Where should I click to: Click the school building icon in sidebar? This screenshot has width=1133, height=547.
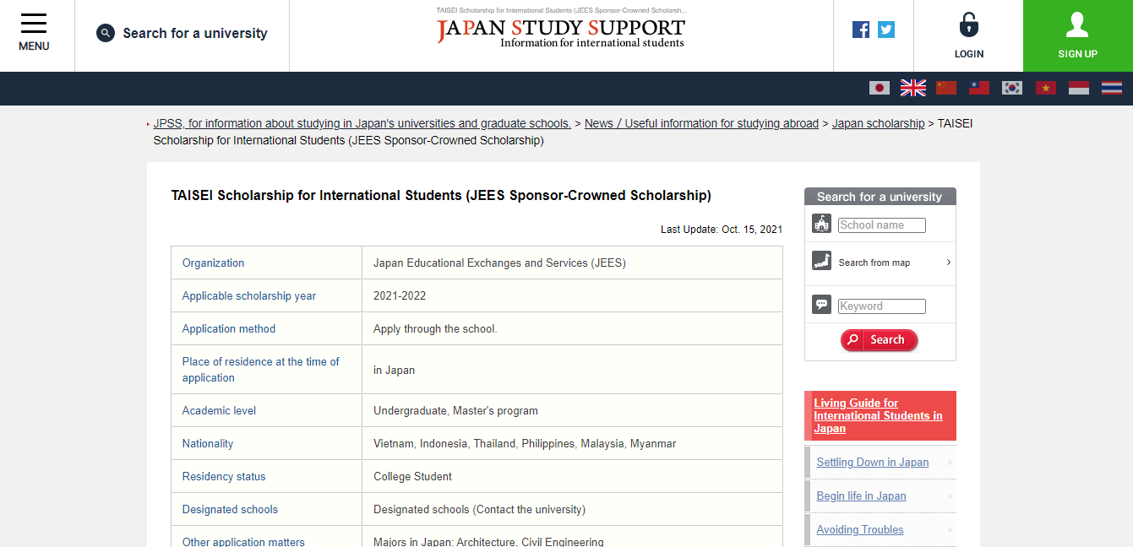(821, 224)
